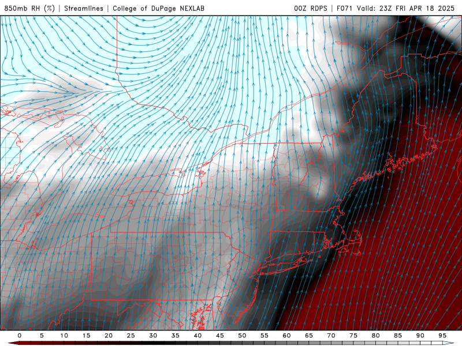Click the '00Z RDPS' model run label
The image size is (462, 346).
pos(311,8)
